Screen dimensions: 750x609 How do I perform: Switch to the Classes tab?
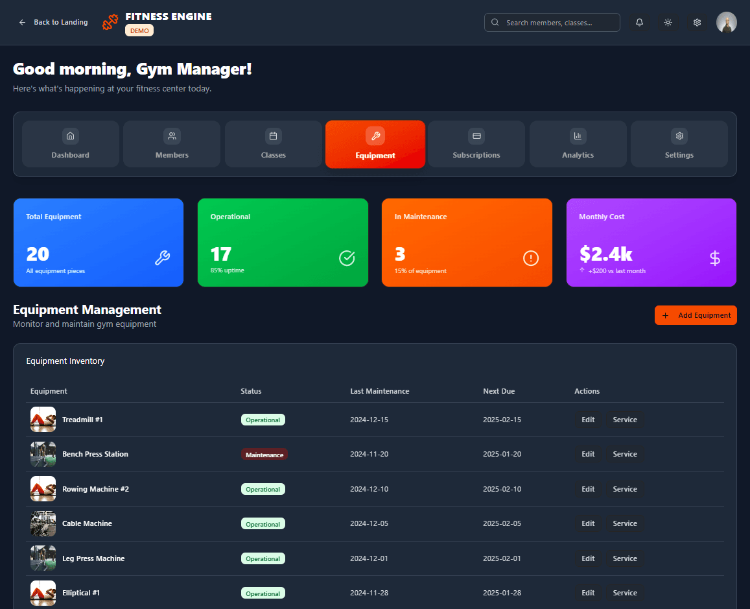tap(273, 144)
